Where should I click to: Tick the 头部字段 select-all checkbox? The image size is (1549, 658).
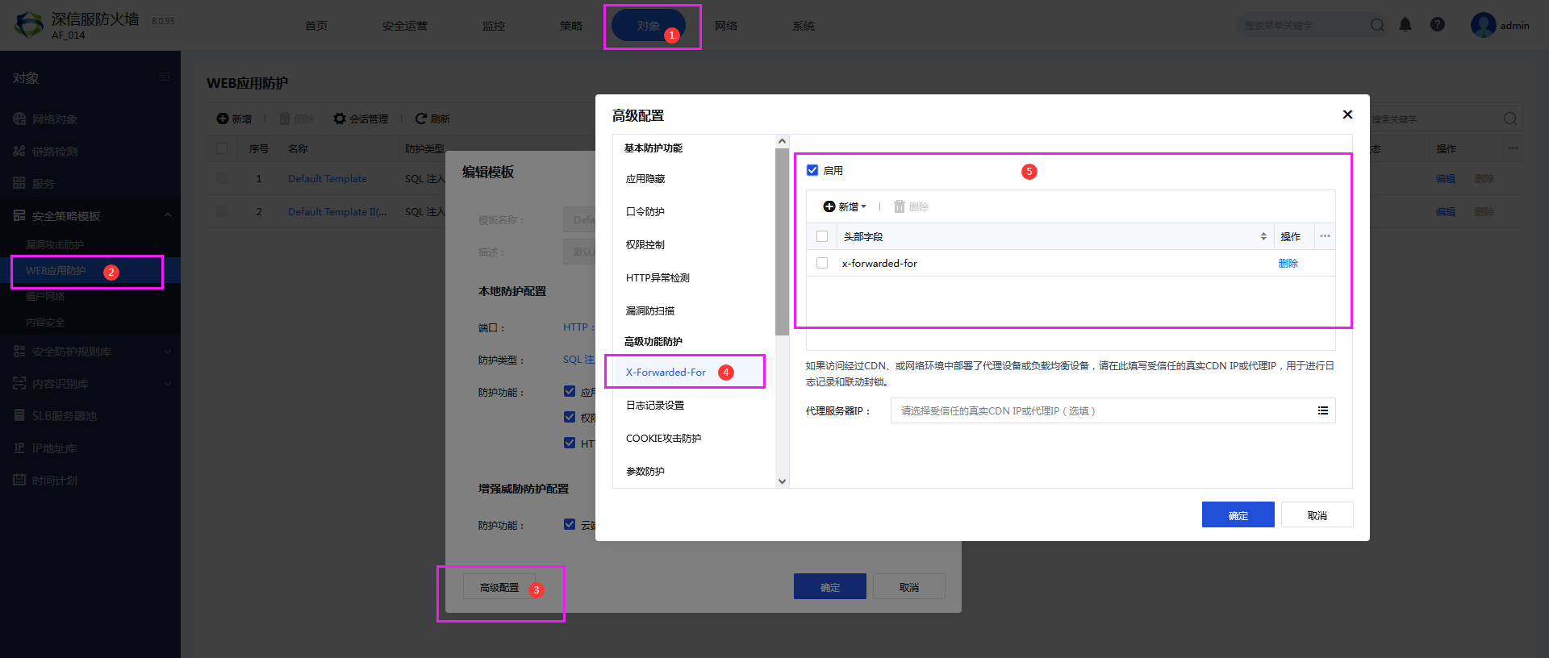[822, 236]
